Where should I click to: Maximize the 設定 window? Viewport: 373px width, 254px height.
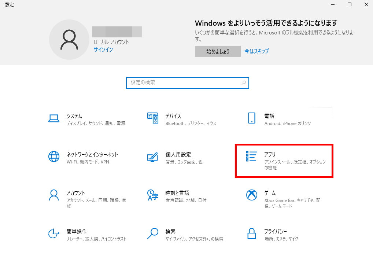click(350, 4)
